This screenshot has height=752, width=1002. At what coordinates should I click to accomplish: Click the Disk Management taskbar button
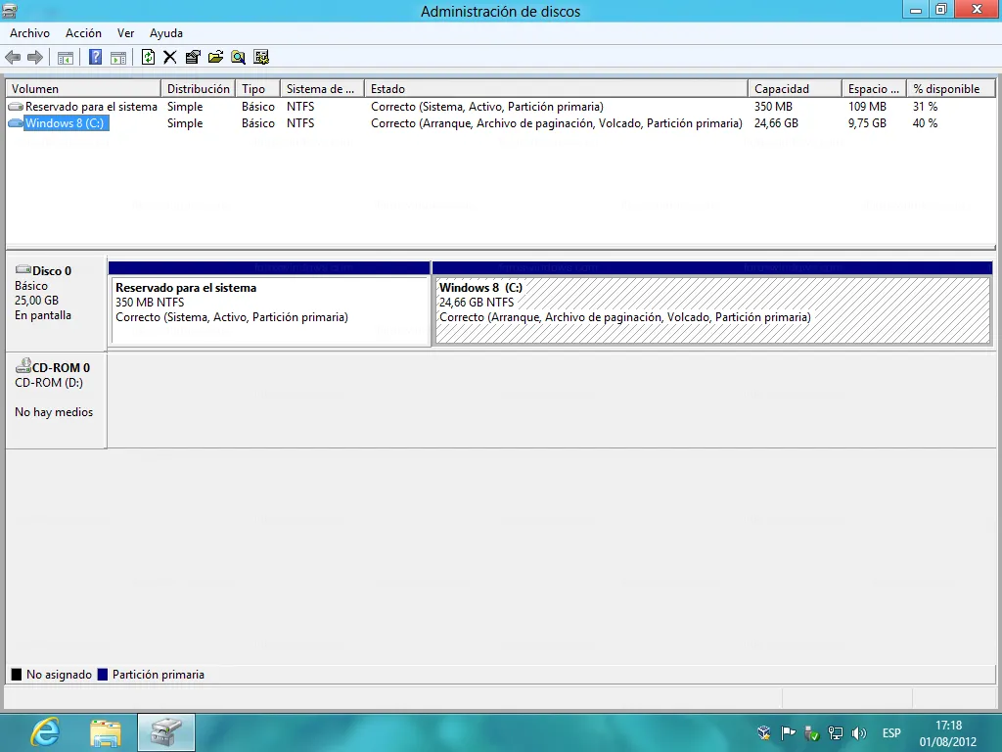coord(166,732)
